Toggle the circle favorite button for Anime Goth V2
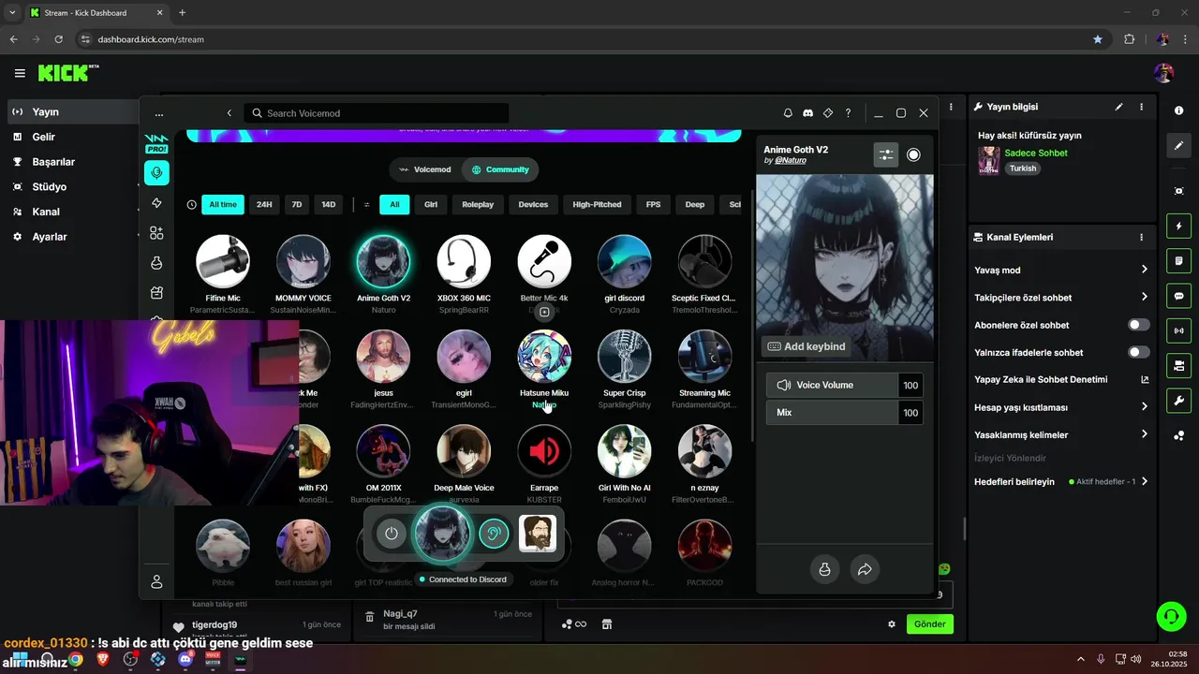The height and width of the screenshot is (674, 1199). (x=913, y=154)
